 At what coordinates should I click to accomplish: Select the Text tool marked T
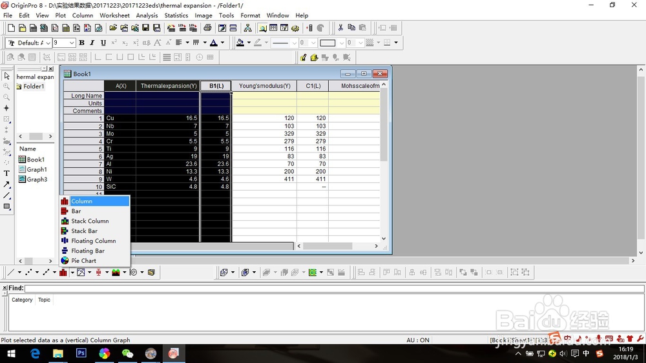(6, 174)
